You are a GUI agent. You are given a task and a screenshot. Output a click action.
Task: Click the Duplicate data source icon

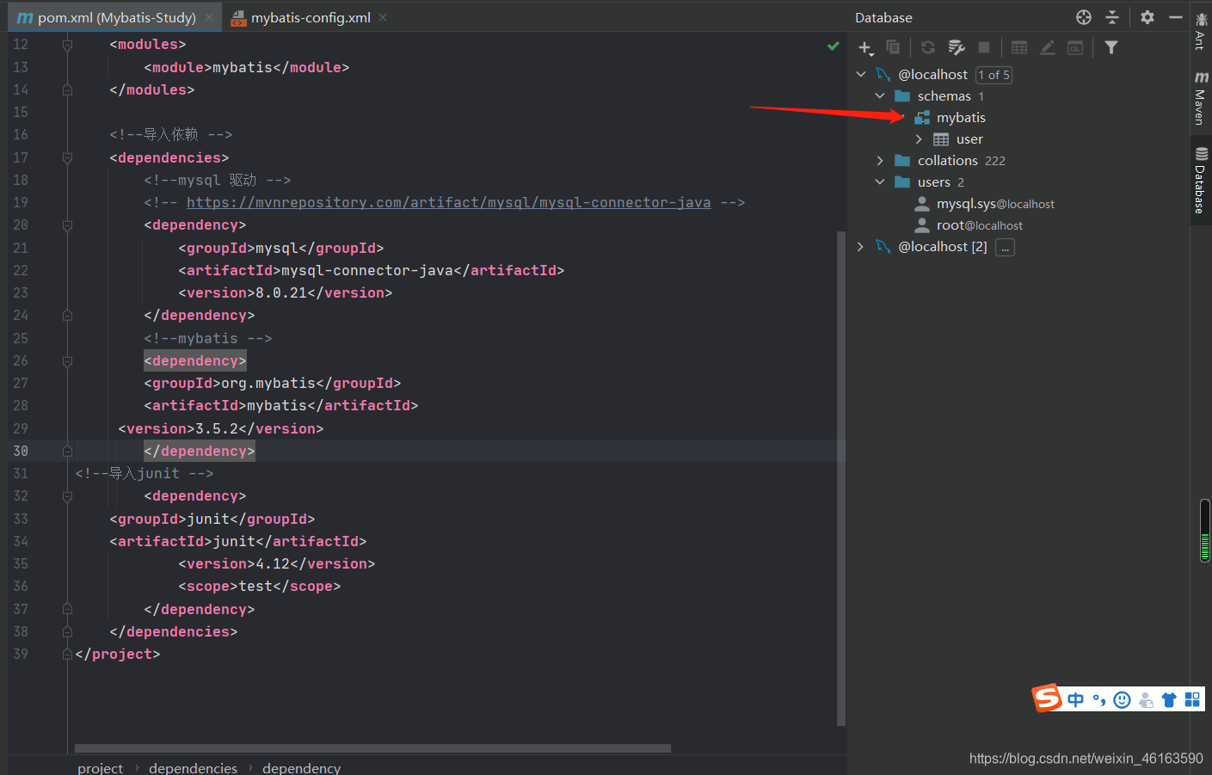[893, 47]
